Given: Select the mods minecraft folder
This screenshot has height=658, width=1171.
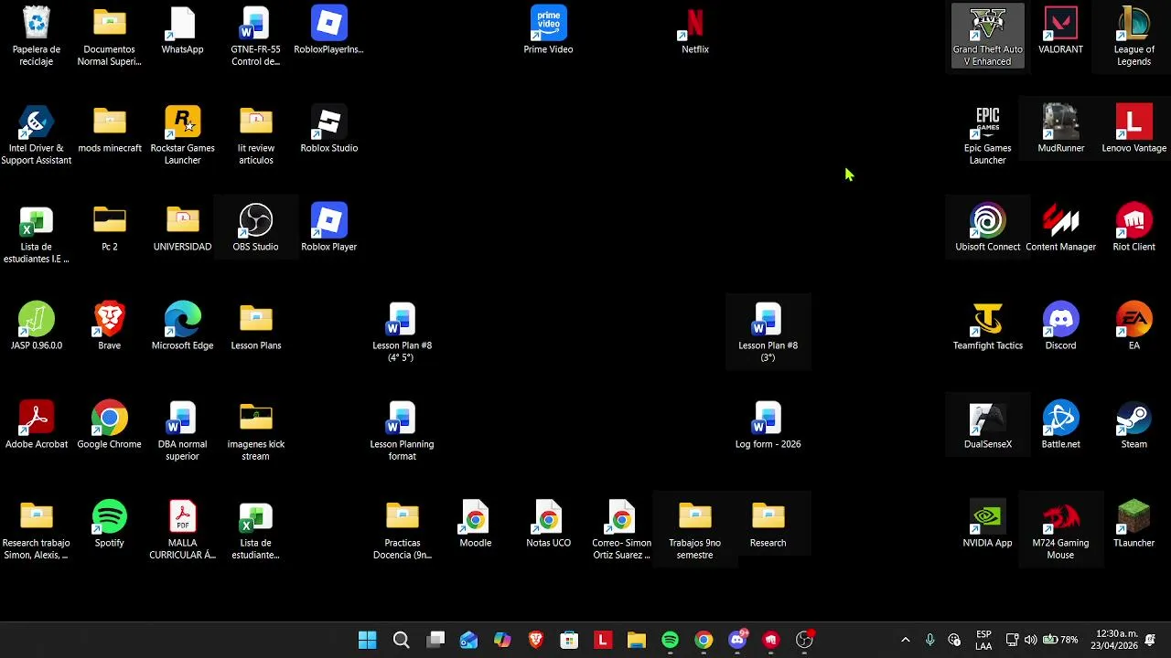Looking at the screenshot, I should pyautogui.click(x=110, y=130).
